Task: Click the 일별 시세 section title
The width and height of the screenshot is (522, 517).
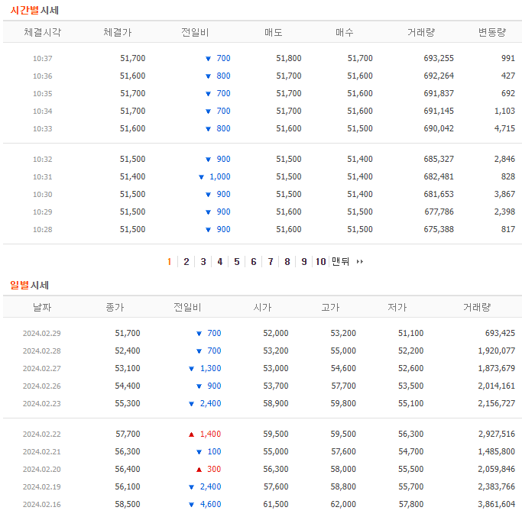Action: pos(29,285)
